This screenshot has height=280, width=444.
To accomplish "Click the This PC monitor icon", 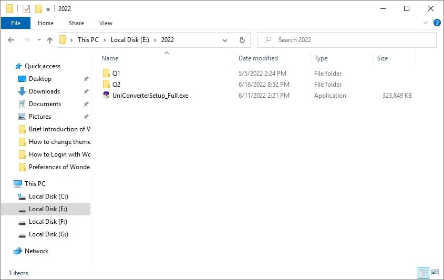I will pos(17,184).
